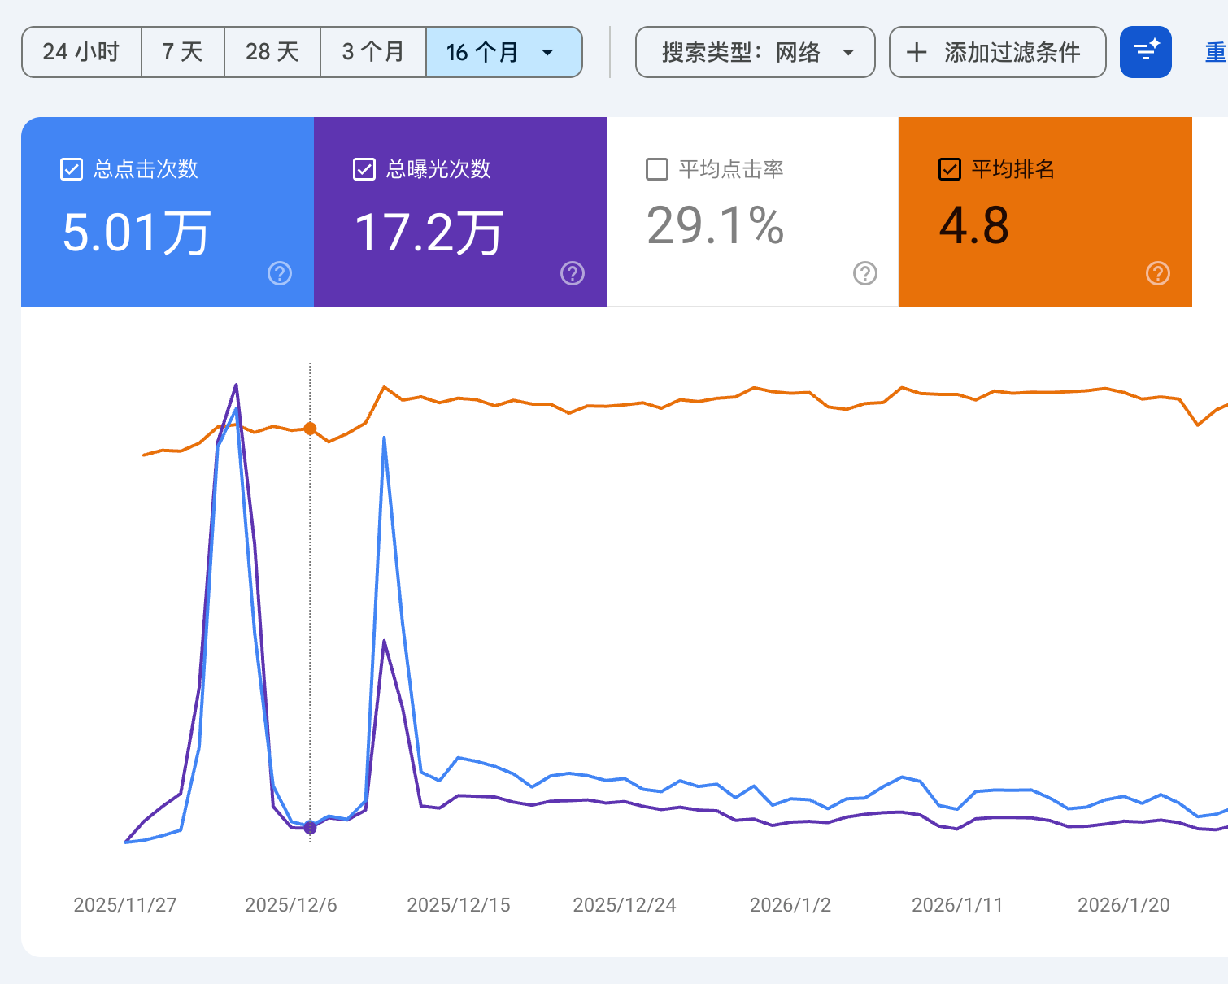Click the orange data point on chart
This screenshot has height=984, width=1228.
click(x=310, y=429)
